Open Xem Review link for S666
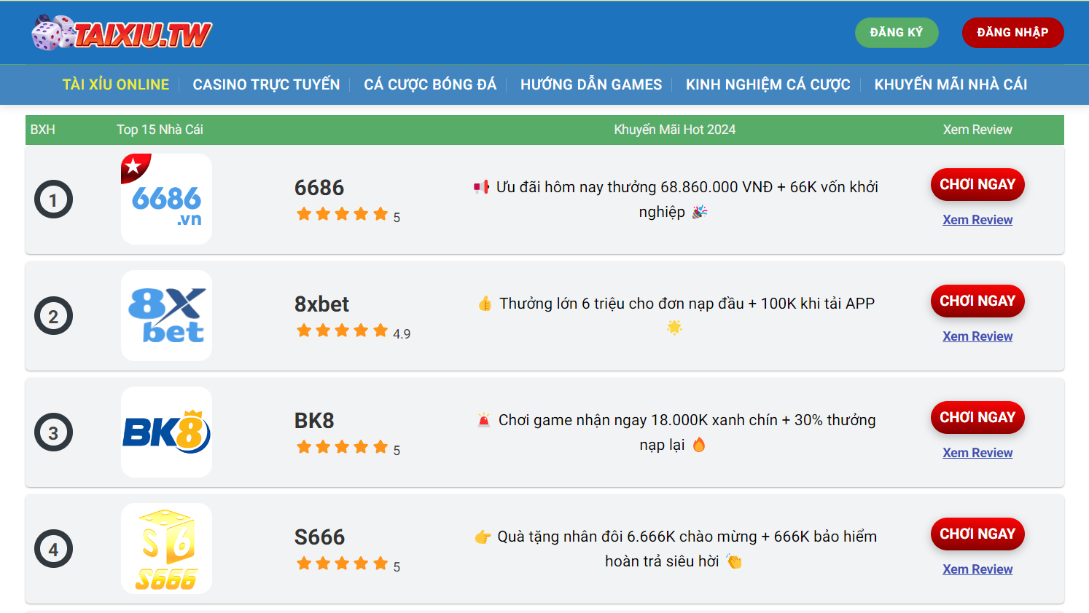Viewport: 1089px width, 613px height. coord(977,569)
